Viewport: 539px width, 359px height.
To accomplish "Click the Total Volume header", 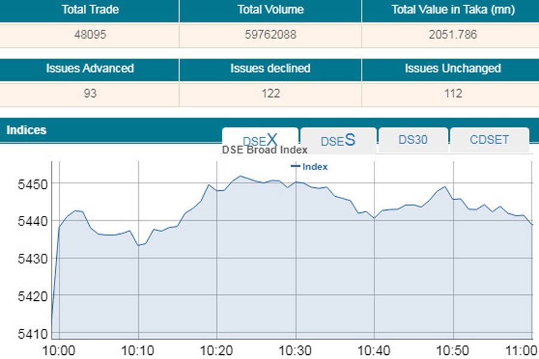I will 270,10.
